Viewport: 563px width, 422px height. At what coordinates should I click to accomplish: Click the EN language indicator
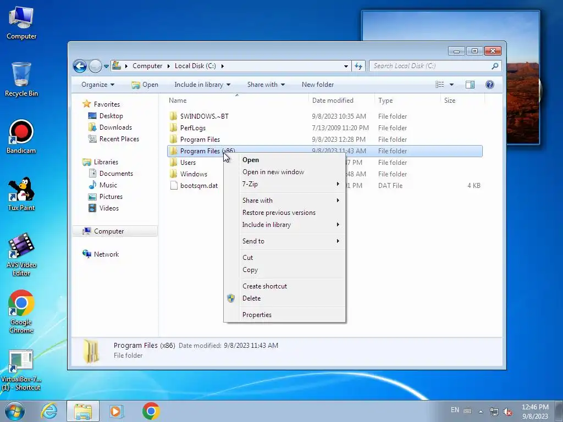[x=455, y=410]
